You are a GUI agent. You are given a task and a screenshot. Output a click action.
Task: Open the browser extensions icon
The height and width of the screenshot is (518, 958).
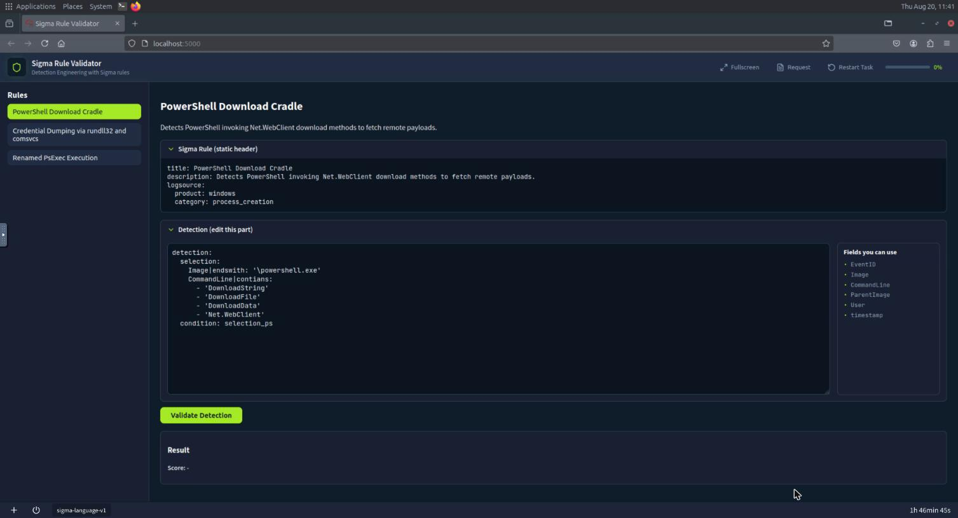point(930,43)
